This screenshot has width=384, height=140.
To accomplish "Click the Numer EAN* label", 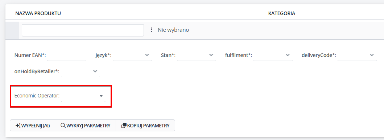I will (x=30, y=55).
